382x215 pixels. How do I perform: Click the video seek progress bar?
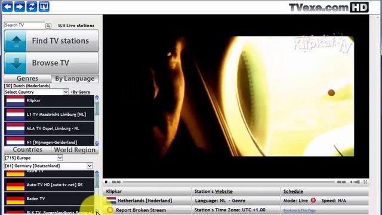pos(229,182)
